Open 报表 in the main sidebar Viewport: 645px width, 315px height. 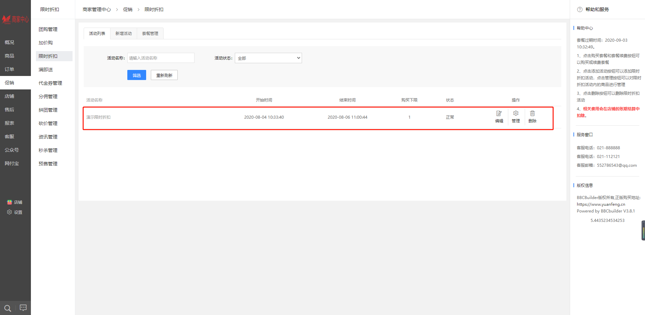15,123
